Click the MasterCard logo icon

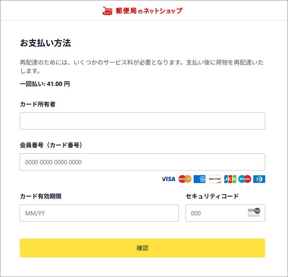click(x=185, y=179)
